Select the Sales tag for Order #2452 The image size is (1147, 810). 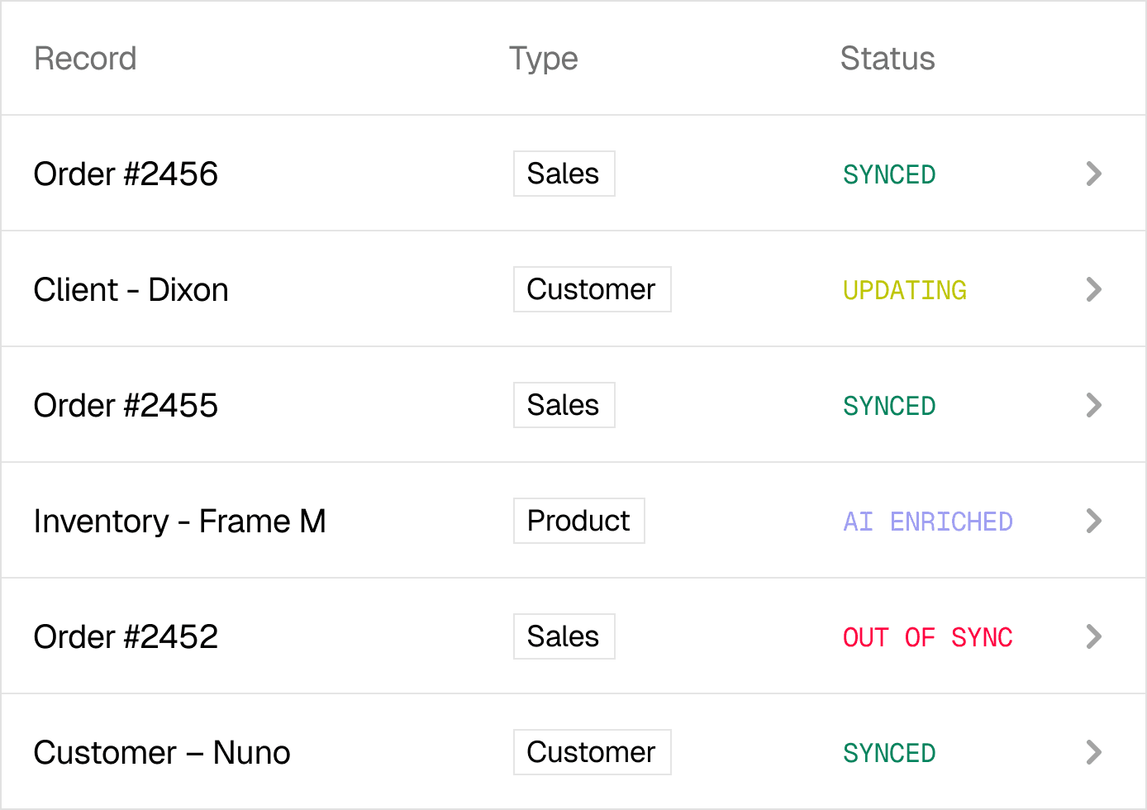[564, 636]
